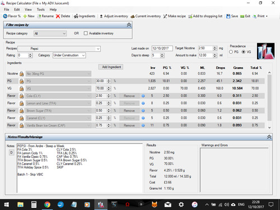Click the Days to steep stepper
Image resolution: width=280 pixels, height=210 pixels.
pyautogui.click(x=162, y=55)
